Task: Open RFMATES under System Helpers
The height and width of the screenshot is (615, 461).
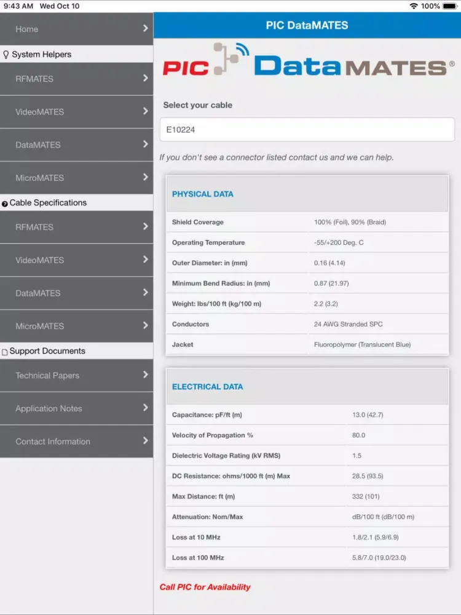Action: tap(76, 79)
